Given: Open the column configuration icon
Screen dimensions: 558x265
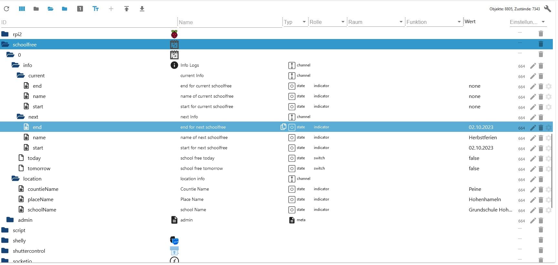Looking at the screenshot, I should click(x=22, y=9).
